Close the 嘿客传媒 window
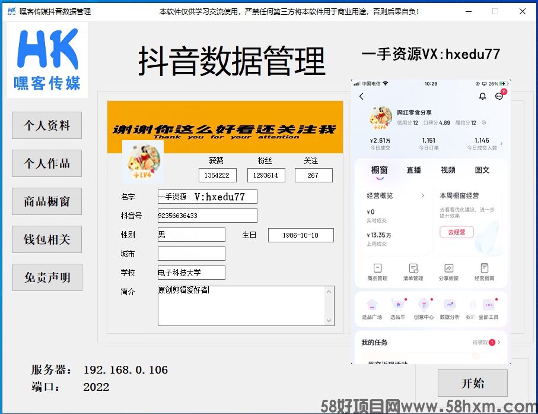Image resolution: width=538 pixels, height=414 pixels. pyautogui.click(x=522, y=11)
